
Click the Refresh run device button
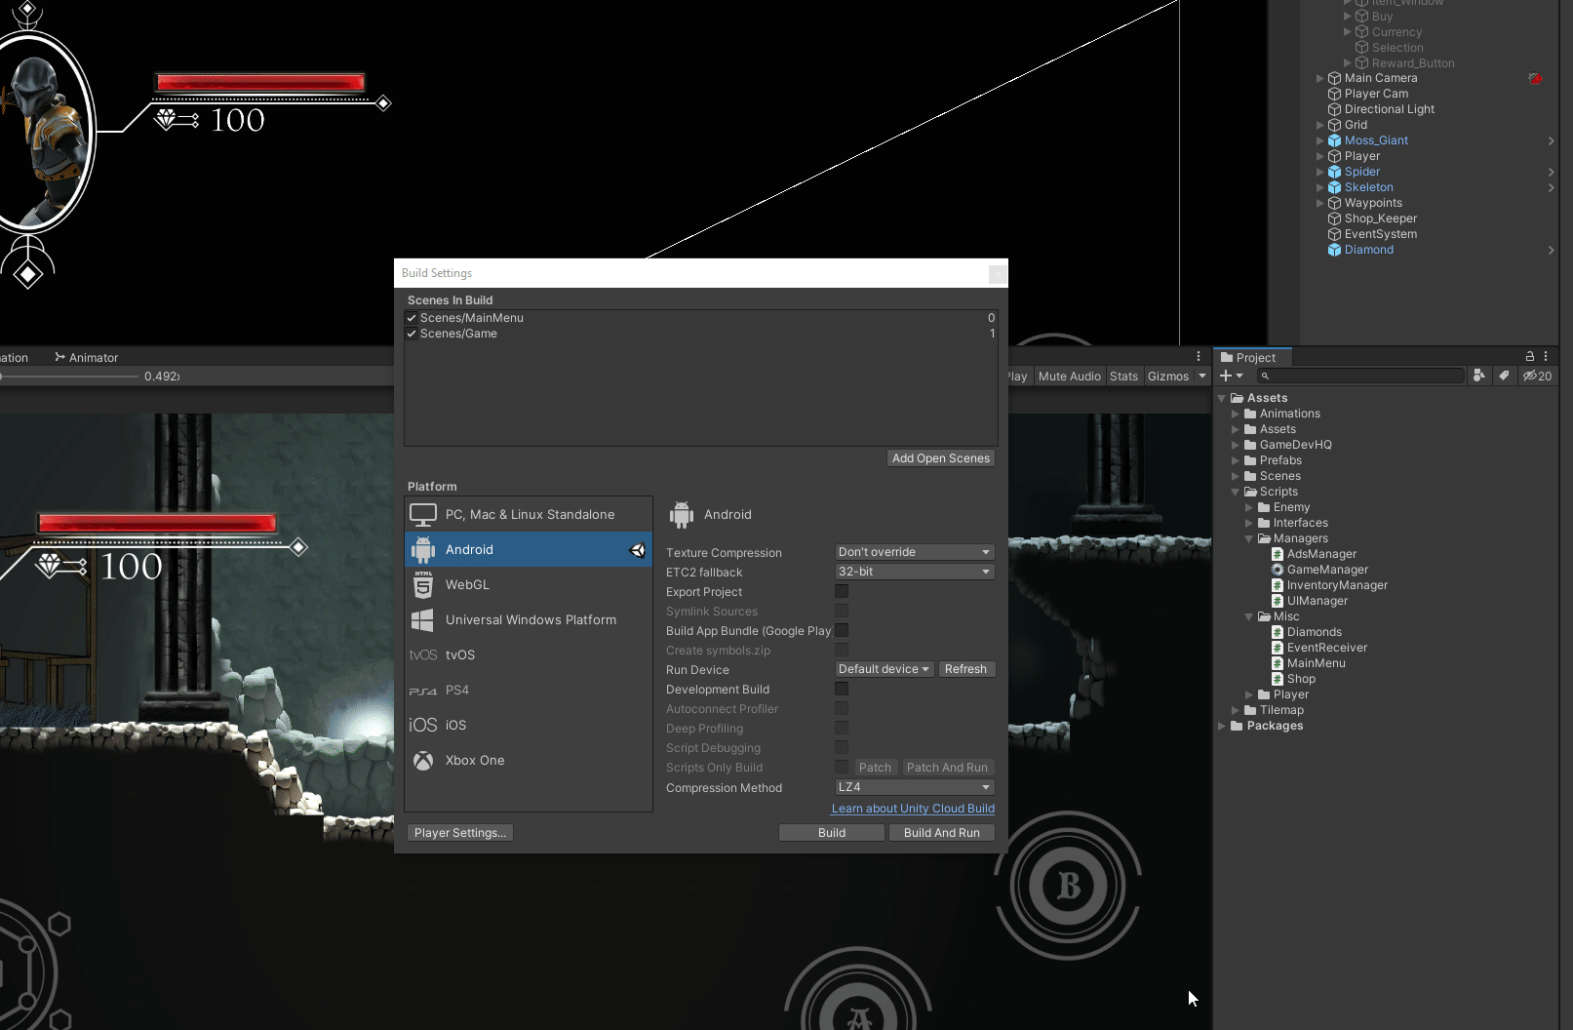[965, 669]
